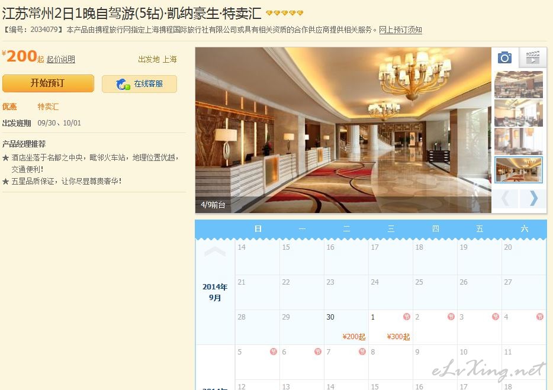View the third hotel thumbnail
This screenshot has width=553, height=390.
[519, 141]
